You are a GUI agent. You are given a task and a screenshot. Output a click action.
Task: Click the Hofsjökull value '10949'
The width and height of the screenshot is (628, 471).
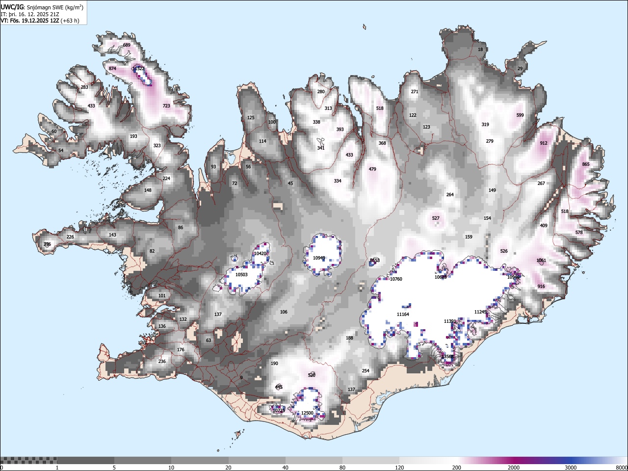(x=319, y=258)
